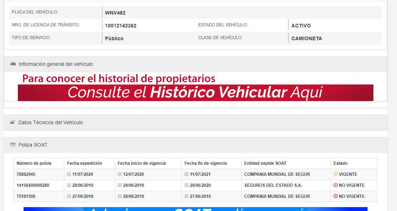Click the license plate value WNV482
This screenshot has width=397, height=211.
point(115,13)
